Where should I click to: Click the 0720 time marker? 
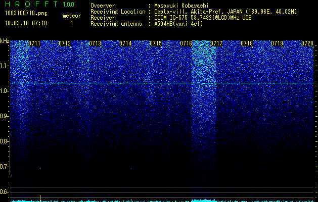[x=307, y=43]
